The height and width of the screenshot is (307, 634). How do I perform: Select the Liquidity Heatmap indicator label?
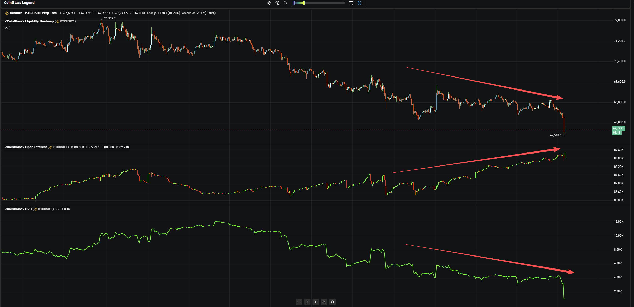pyautogui.click(x=39, y=21)
